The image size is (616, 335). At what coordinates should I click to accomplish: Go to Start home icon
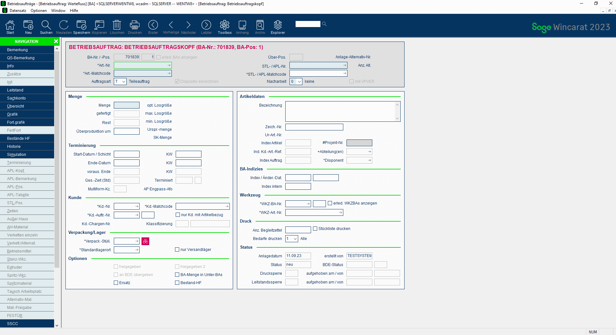point(10,25)
